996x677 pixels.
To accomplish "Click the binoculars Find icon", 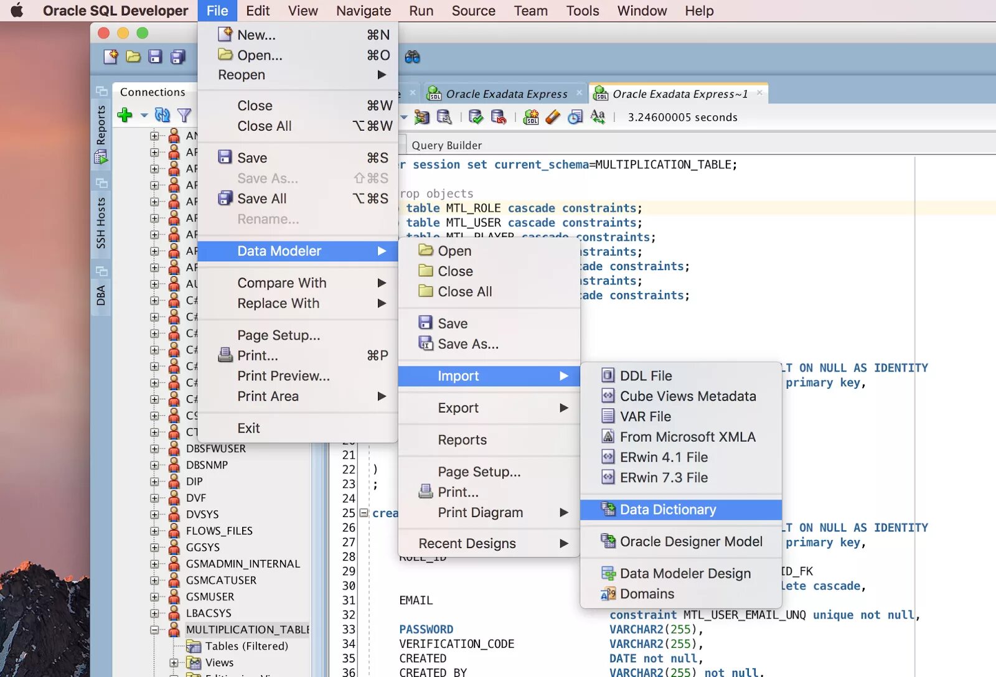I will (x=412, y=57).
